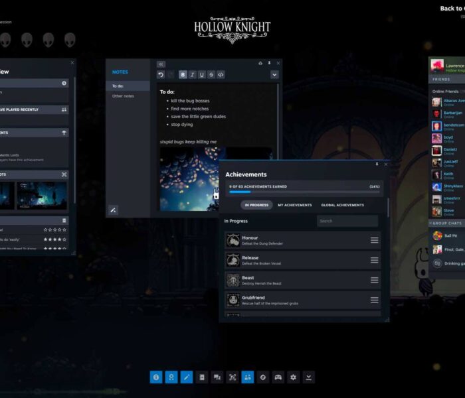This screenshot has width=465, height=398.
Task: Click the Lawrence profile avatar in Friends panel
Action: pyautogui.click(x=437, y=66)
